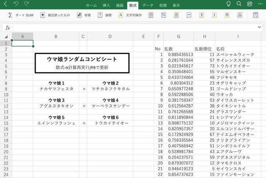Open the Statistical functions chart icon
Screen dimensions: 266x178
click(x=189, y=15)
